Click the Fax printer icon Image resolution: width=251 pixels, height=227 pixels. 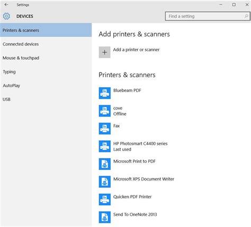105,129
